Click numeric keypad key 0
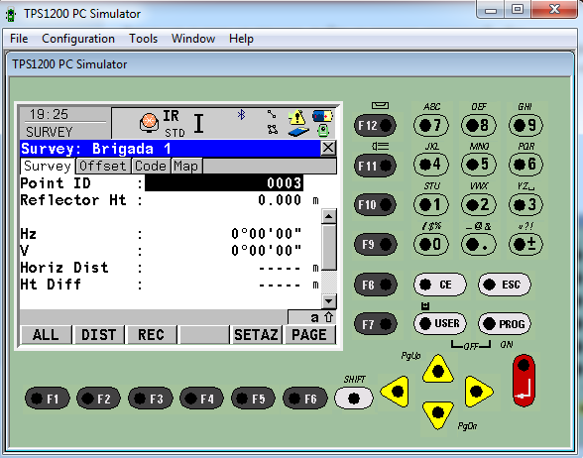The width and height of the screenshot is (583, 458). click(431, 244)
